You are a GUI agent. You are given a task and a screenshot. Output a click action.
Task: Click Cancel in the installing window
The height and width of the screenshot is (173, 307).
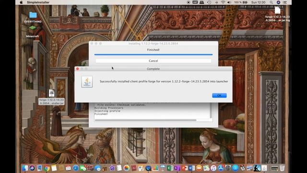pos(153,61)
